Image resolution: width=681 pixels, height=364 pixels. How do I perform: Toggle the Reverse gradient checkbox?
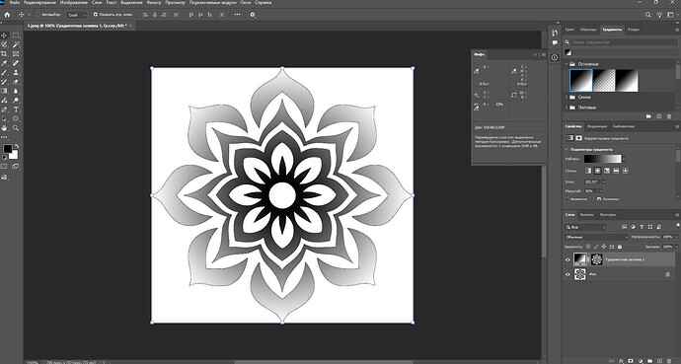pyautogui.click(x=567, y=199)
